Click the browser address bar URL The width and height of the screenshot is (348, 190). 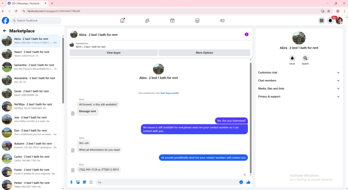[x=54, y=11]
